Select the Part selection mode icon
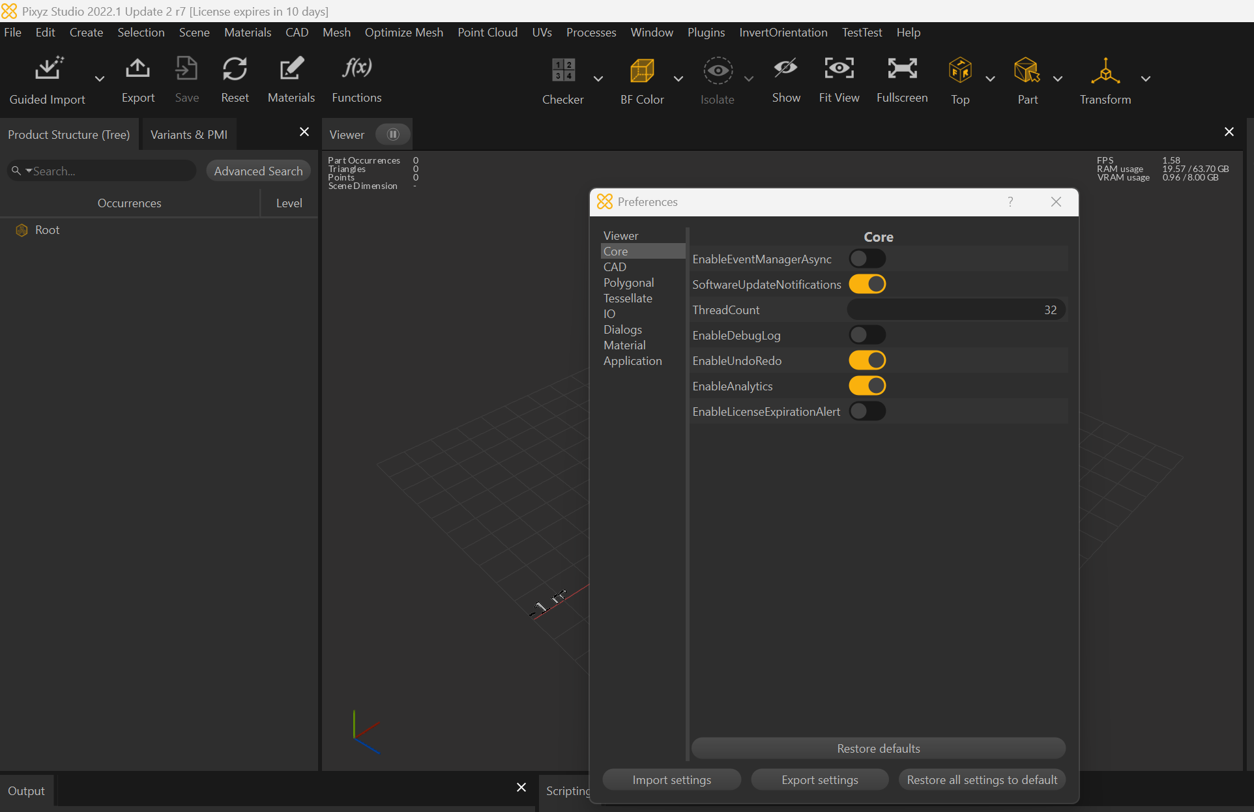This screenshot has width=1254, height=812. pyautogui.click(x=1027, y=70)
